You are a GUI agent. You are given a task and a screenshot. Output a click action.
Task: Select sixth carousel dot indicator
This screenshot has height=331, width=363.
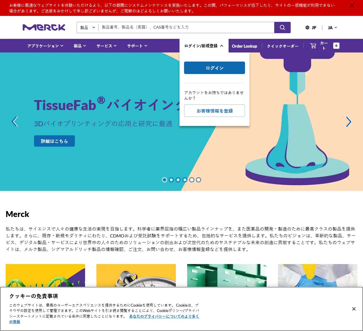point(199,180)
